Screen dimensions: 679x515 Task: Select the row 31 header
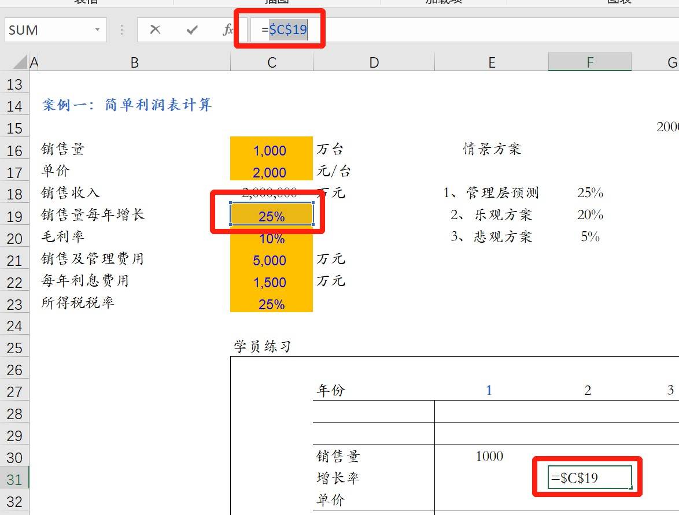14,479
